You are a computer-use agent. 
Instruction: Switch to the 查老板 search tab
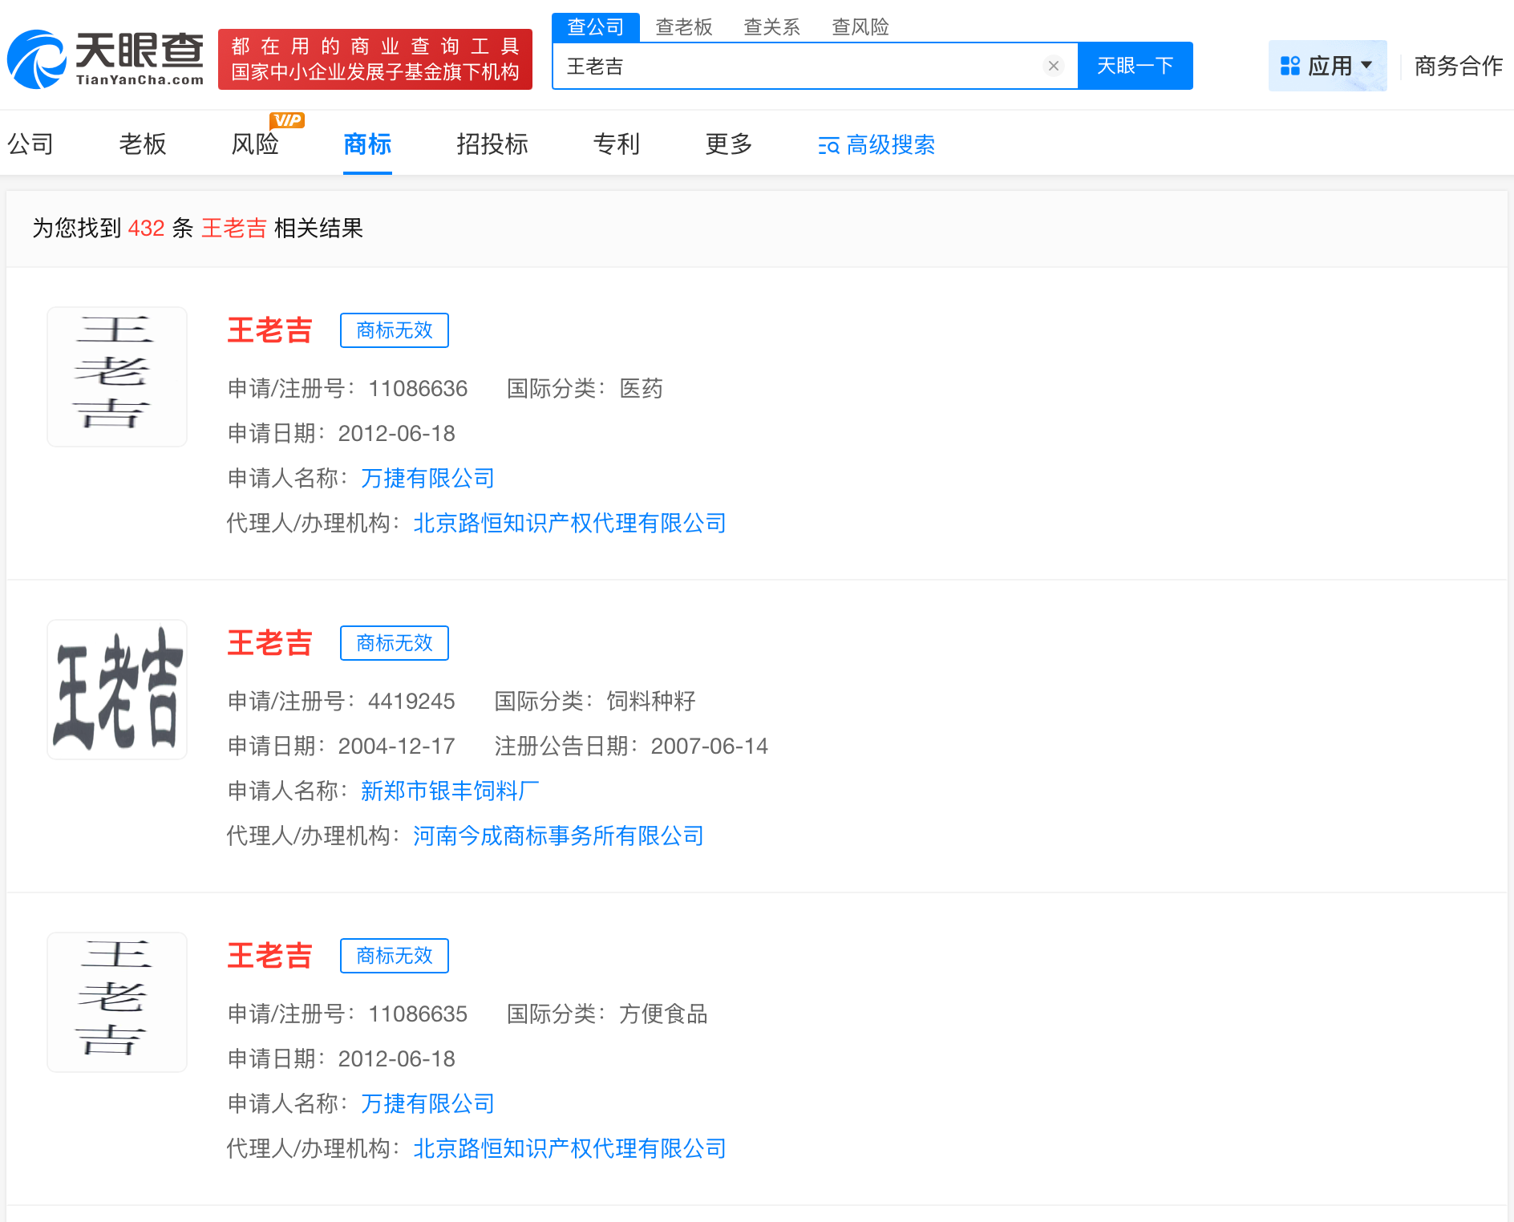(x=684, y=26)
